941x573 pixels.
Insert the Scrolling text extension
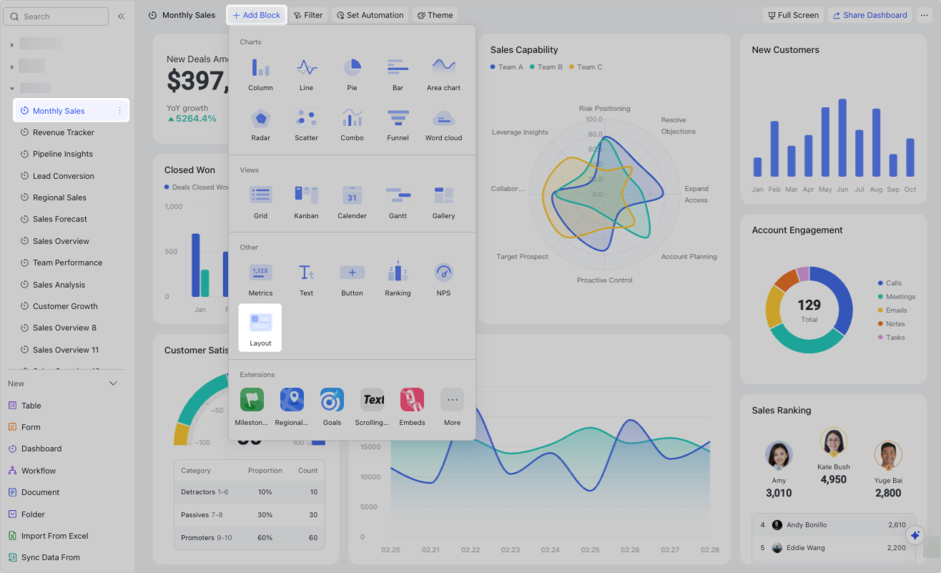tap(372, 406)
